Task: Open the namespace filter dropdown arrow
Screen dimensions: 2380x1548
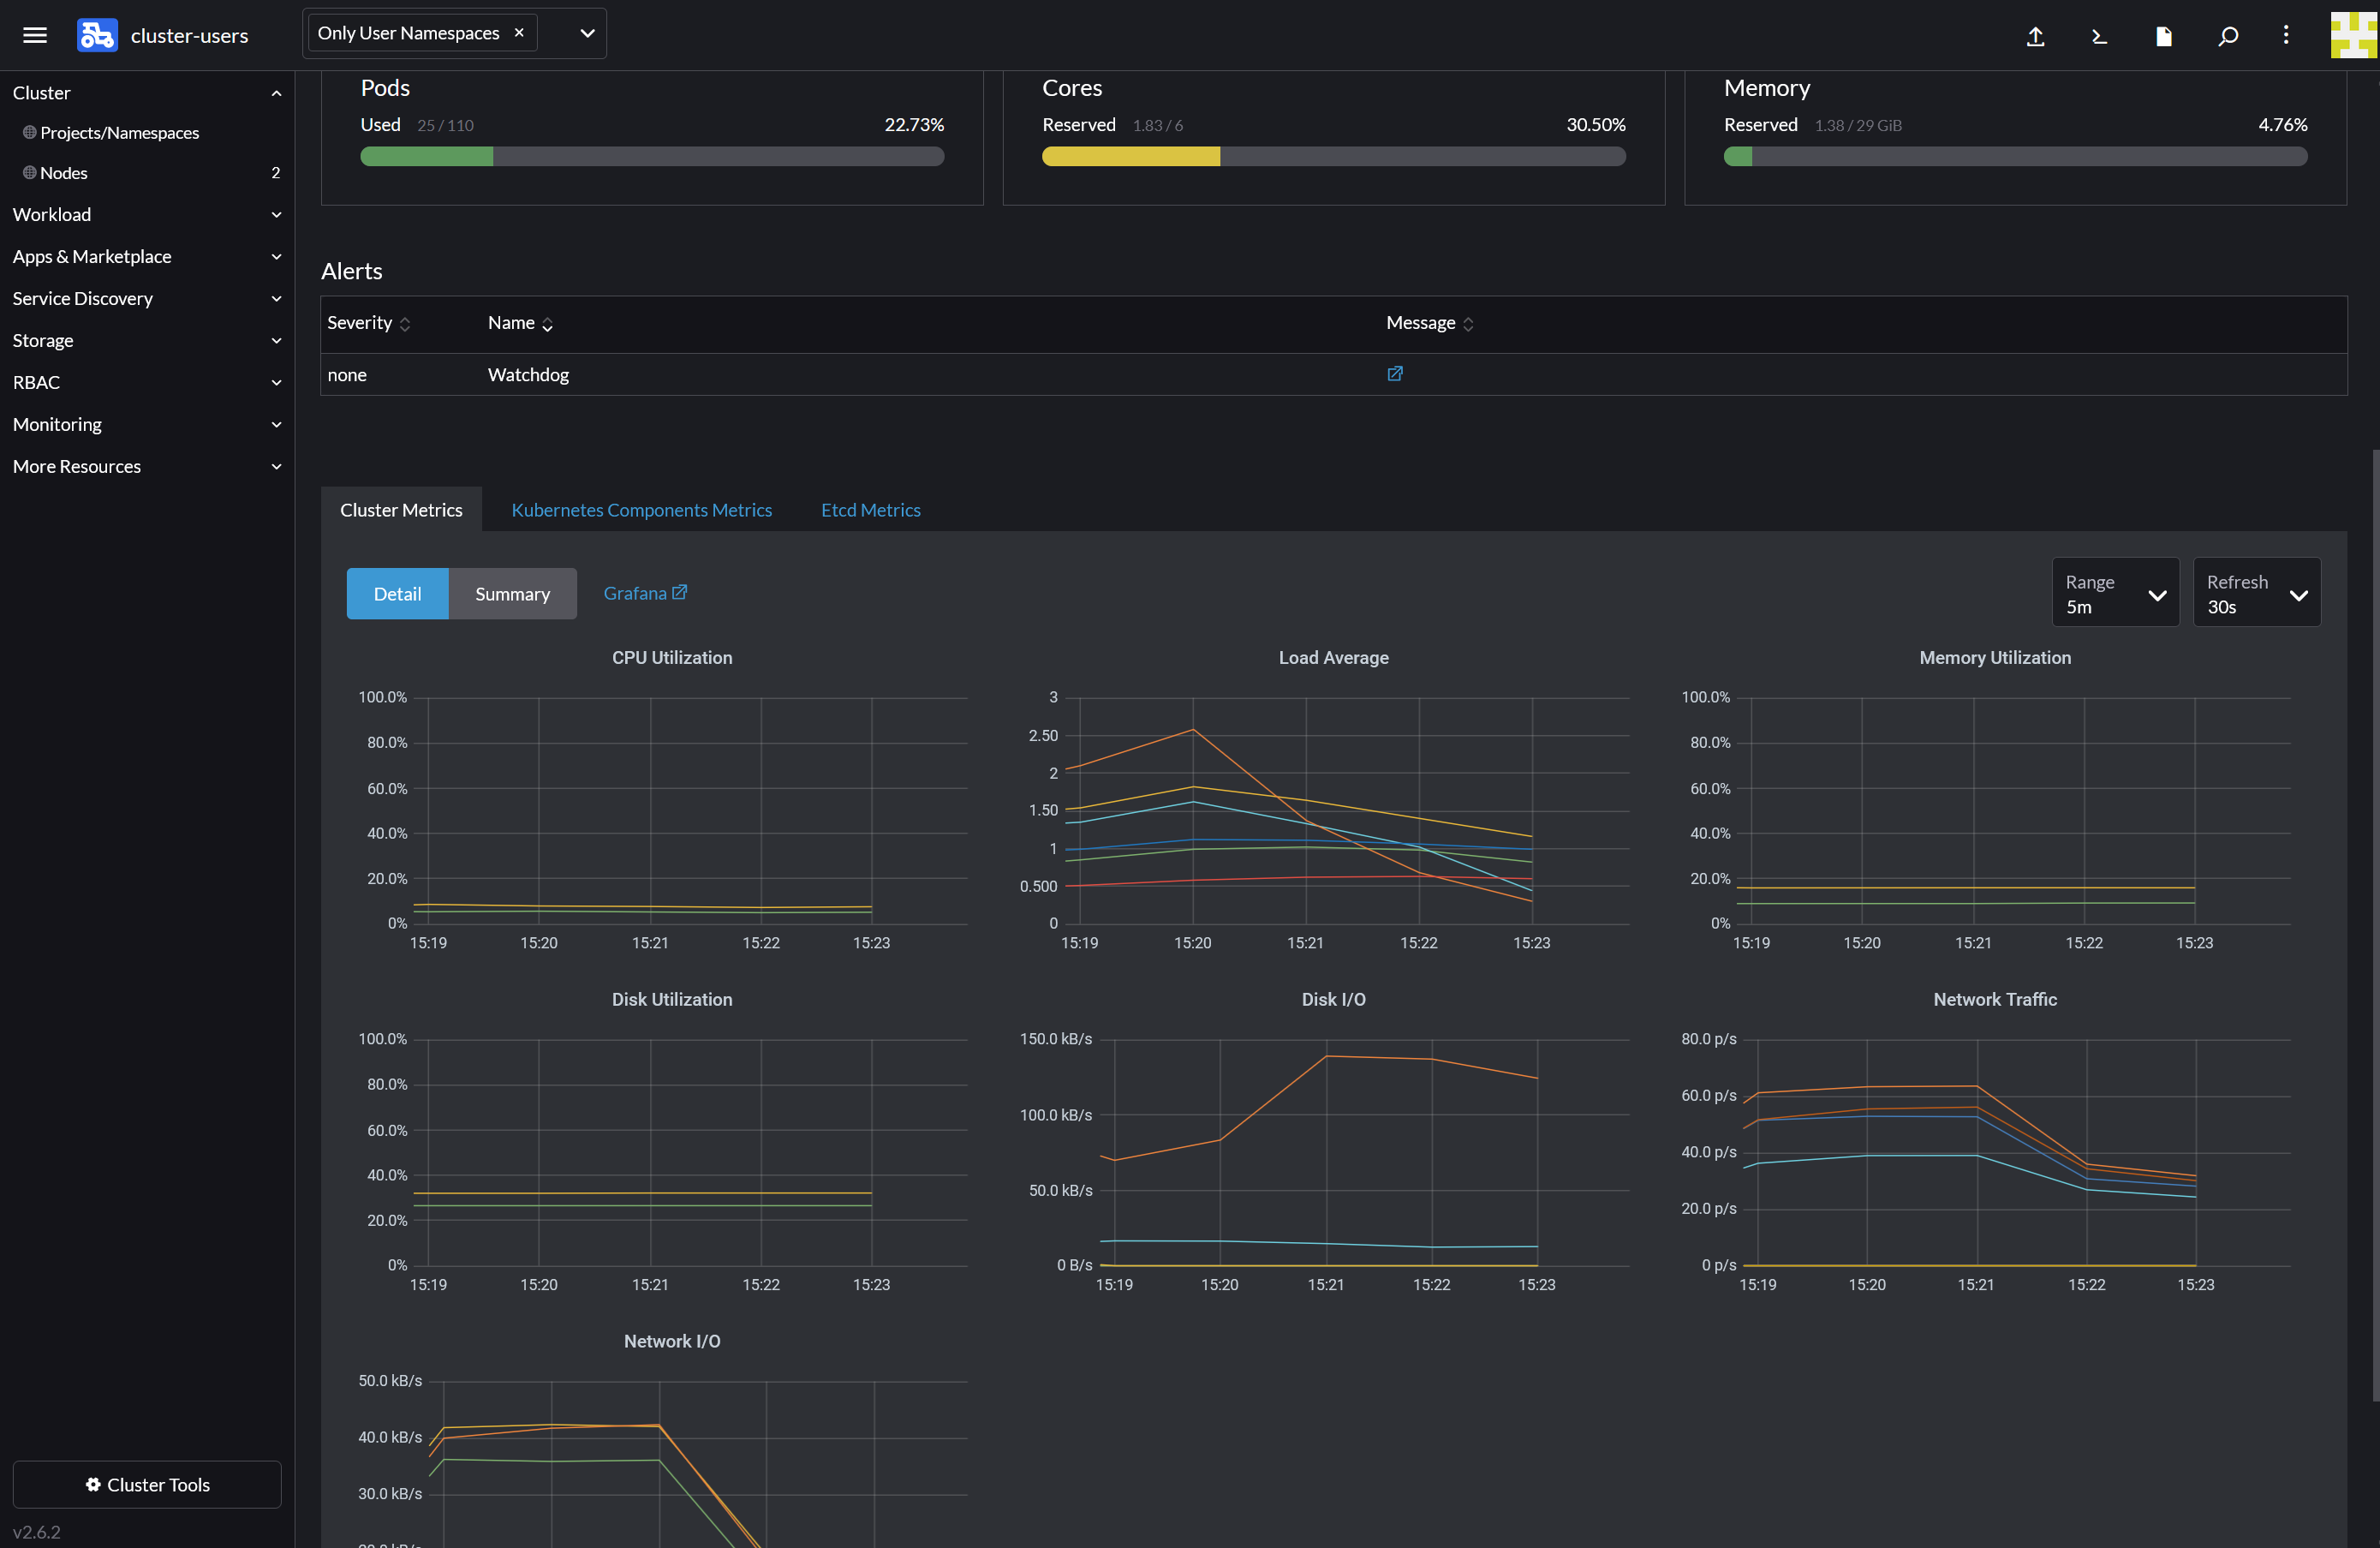Action: point(587,33)
